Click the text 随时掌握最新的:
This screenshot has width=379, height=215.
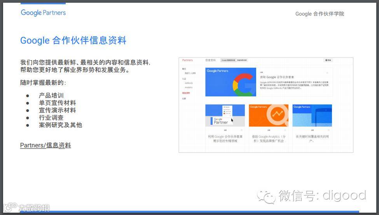[x=43, y=83]
